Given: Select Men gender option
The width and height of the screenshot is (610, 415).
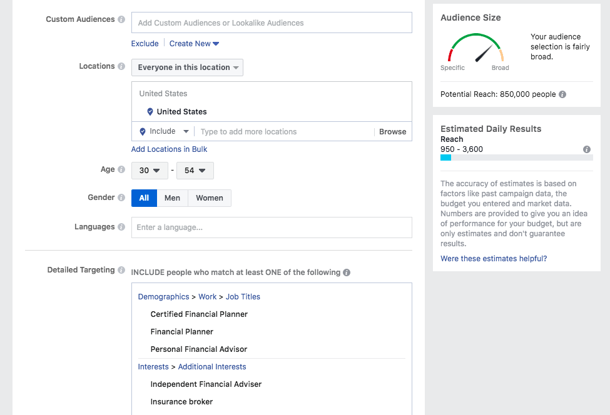Looking at the screenshot, I should coord(172,198).
